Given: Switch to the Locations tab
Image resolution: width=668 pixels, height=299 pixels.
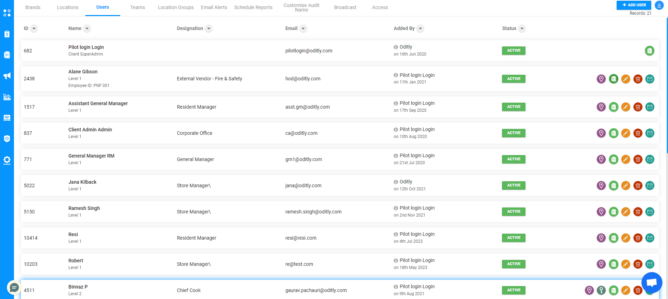Looking at the screenshot, I should pyautogui.click(x=68, y=7).
